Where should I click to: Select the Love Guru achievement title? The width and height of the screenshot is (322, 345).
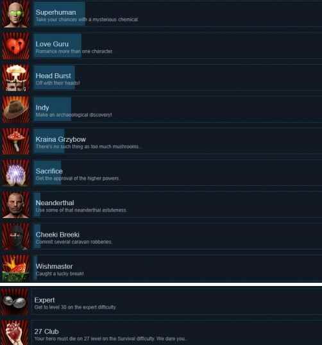click(52, 44)
